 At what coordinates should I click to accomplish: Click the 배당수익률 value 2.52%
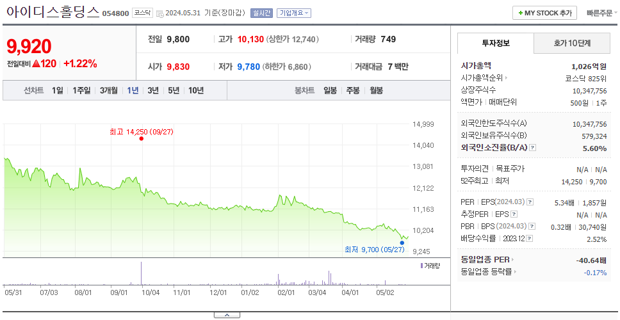597,239
